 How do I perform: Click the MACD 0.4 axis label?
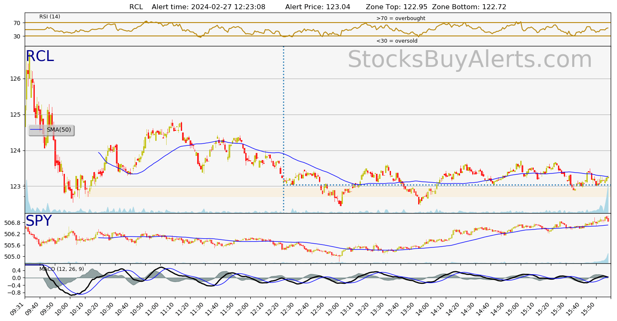click(x=17, y=270)
